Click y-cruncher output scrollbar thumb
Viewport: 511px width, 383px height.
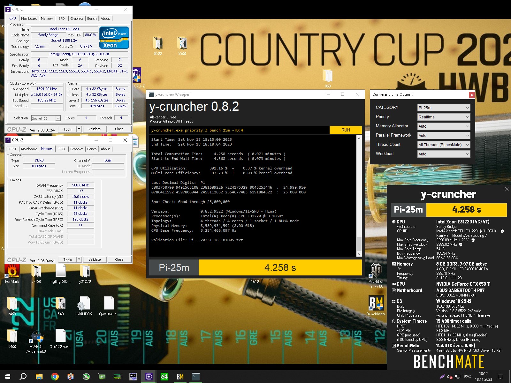click(x=359, y=244)
